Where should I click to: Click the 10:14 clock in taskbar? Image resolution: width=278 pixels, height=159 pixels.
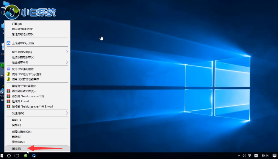[x=265, y=156]
